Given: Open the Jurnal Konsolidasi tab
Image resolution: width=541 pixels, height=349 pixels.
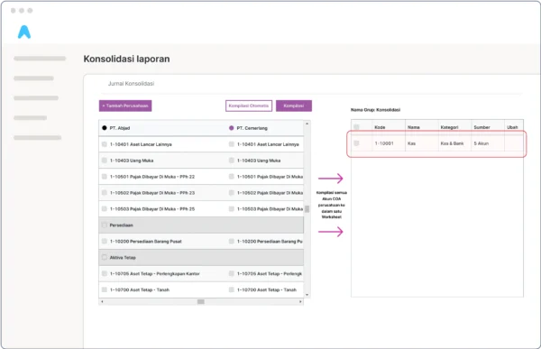Looking at the screenshot, I should pyautogui.click(x=131, y=84).
